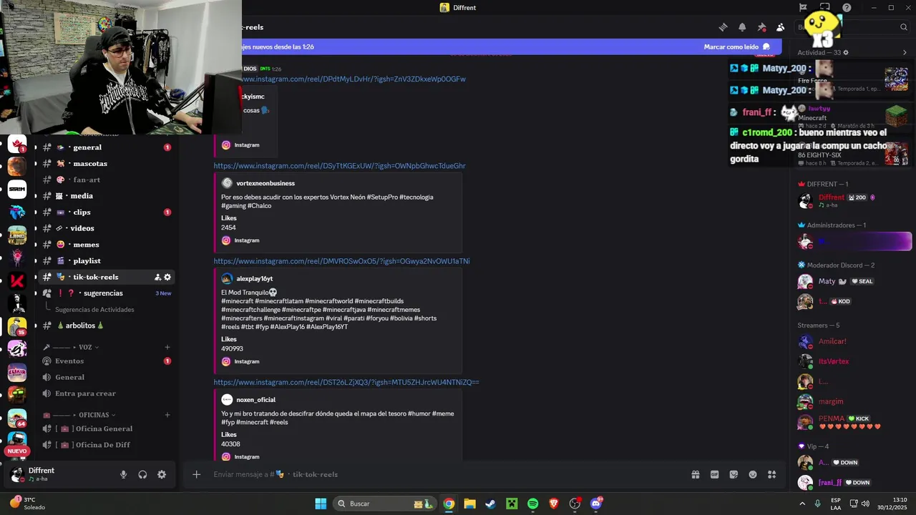Click vortexneonbusiness embed author name
This screenshot has height=515, width=916.
[265, 183]
